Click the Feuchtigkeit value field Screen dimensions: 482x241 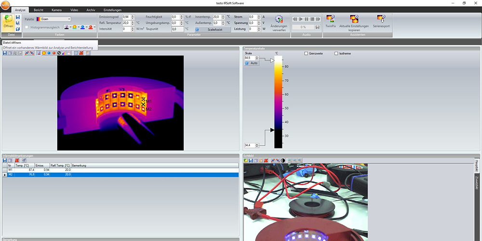pos(175,17)
